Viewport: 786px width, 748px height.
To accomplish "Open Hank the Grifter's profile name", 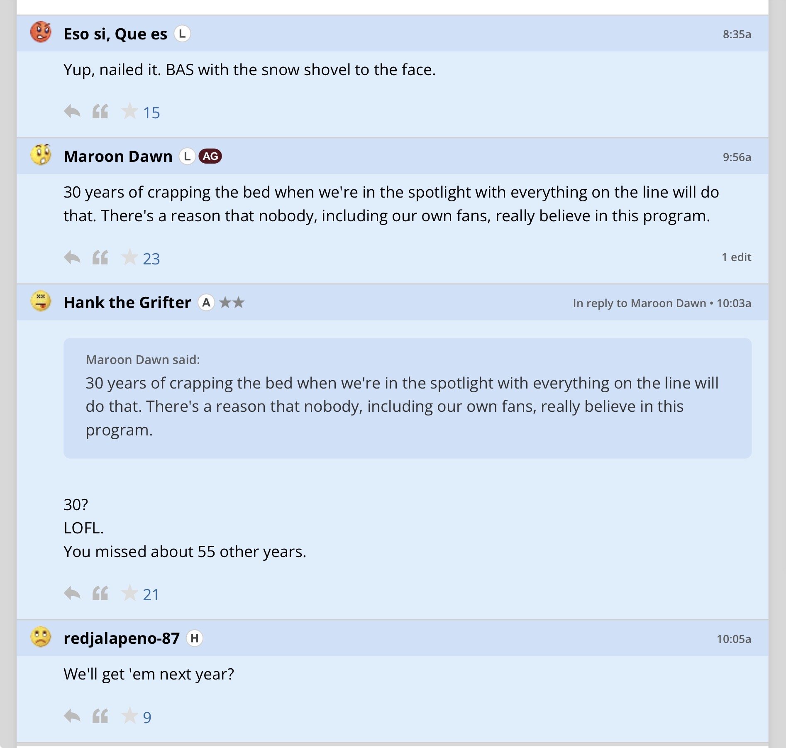I will point(127,303).
